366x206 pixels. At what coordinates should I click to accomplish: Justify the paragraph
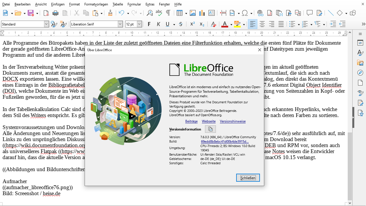click(281, 24)
